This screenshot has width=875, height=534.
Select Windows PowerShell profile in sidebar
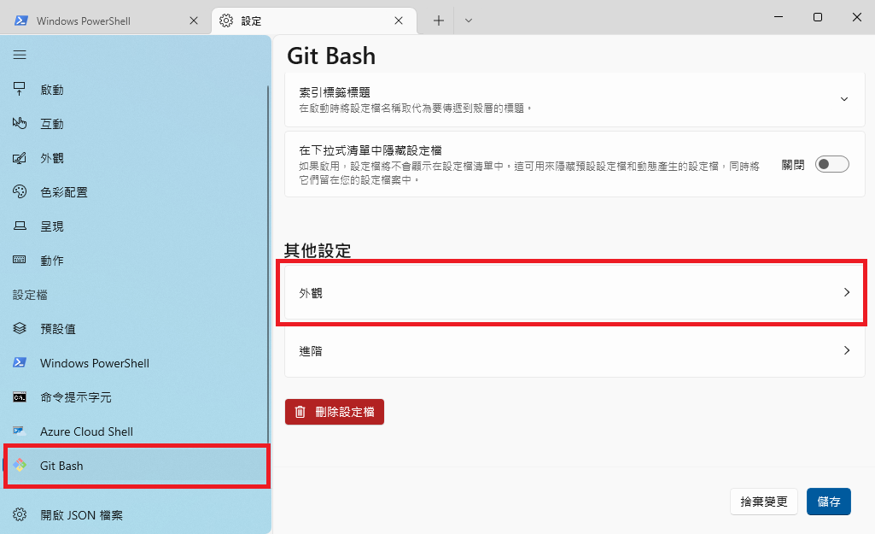coord(136,363)
